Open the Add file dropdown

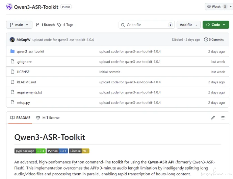[188, 25]
